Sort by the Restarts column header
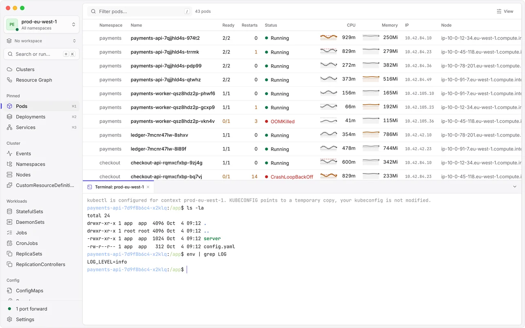Image resolution: width=525 pixels, height=328 pixels. coord(249,25)
